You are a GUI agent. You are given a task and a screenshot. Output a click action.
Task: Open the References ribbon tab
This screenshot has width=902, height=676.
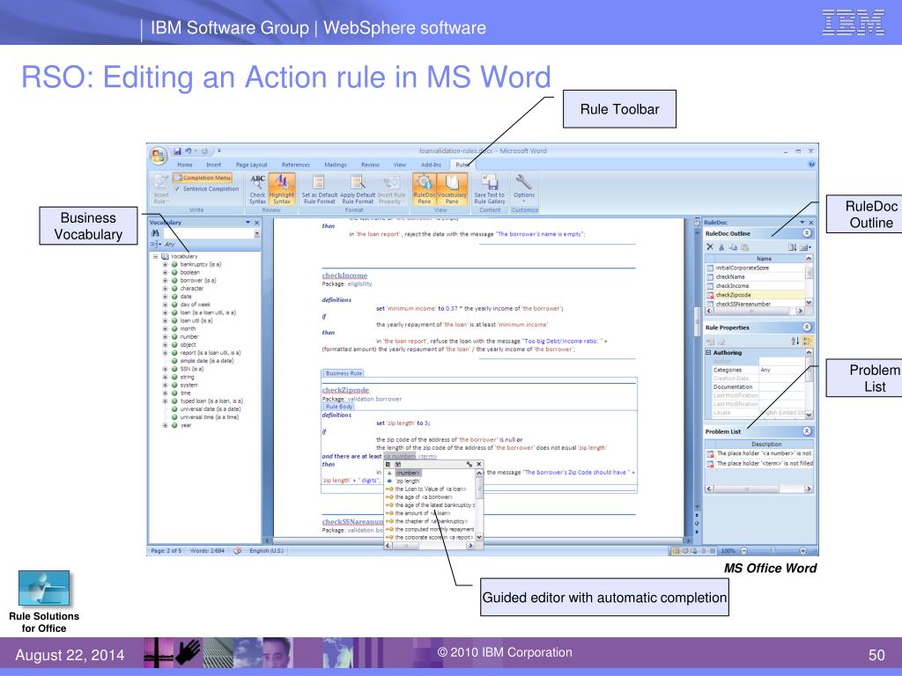coord(296,165)
